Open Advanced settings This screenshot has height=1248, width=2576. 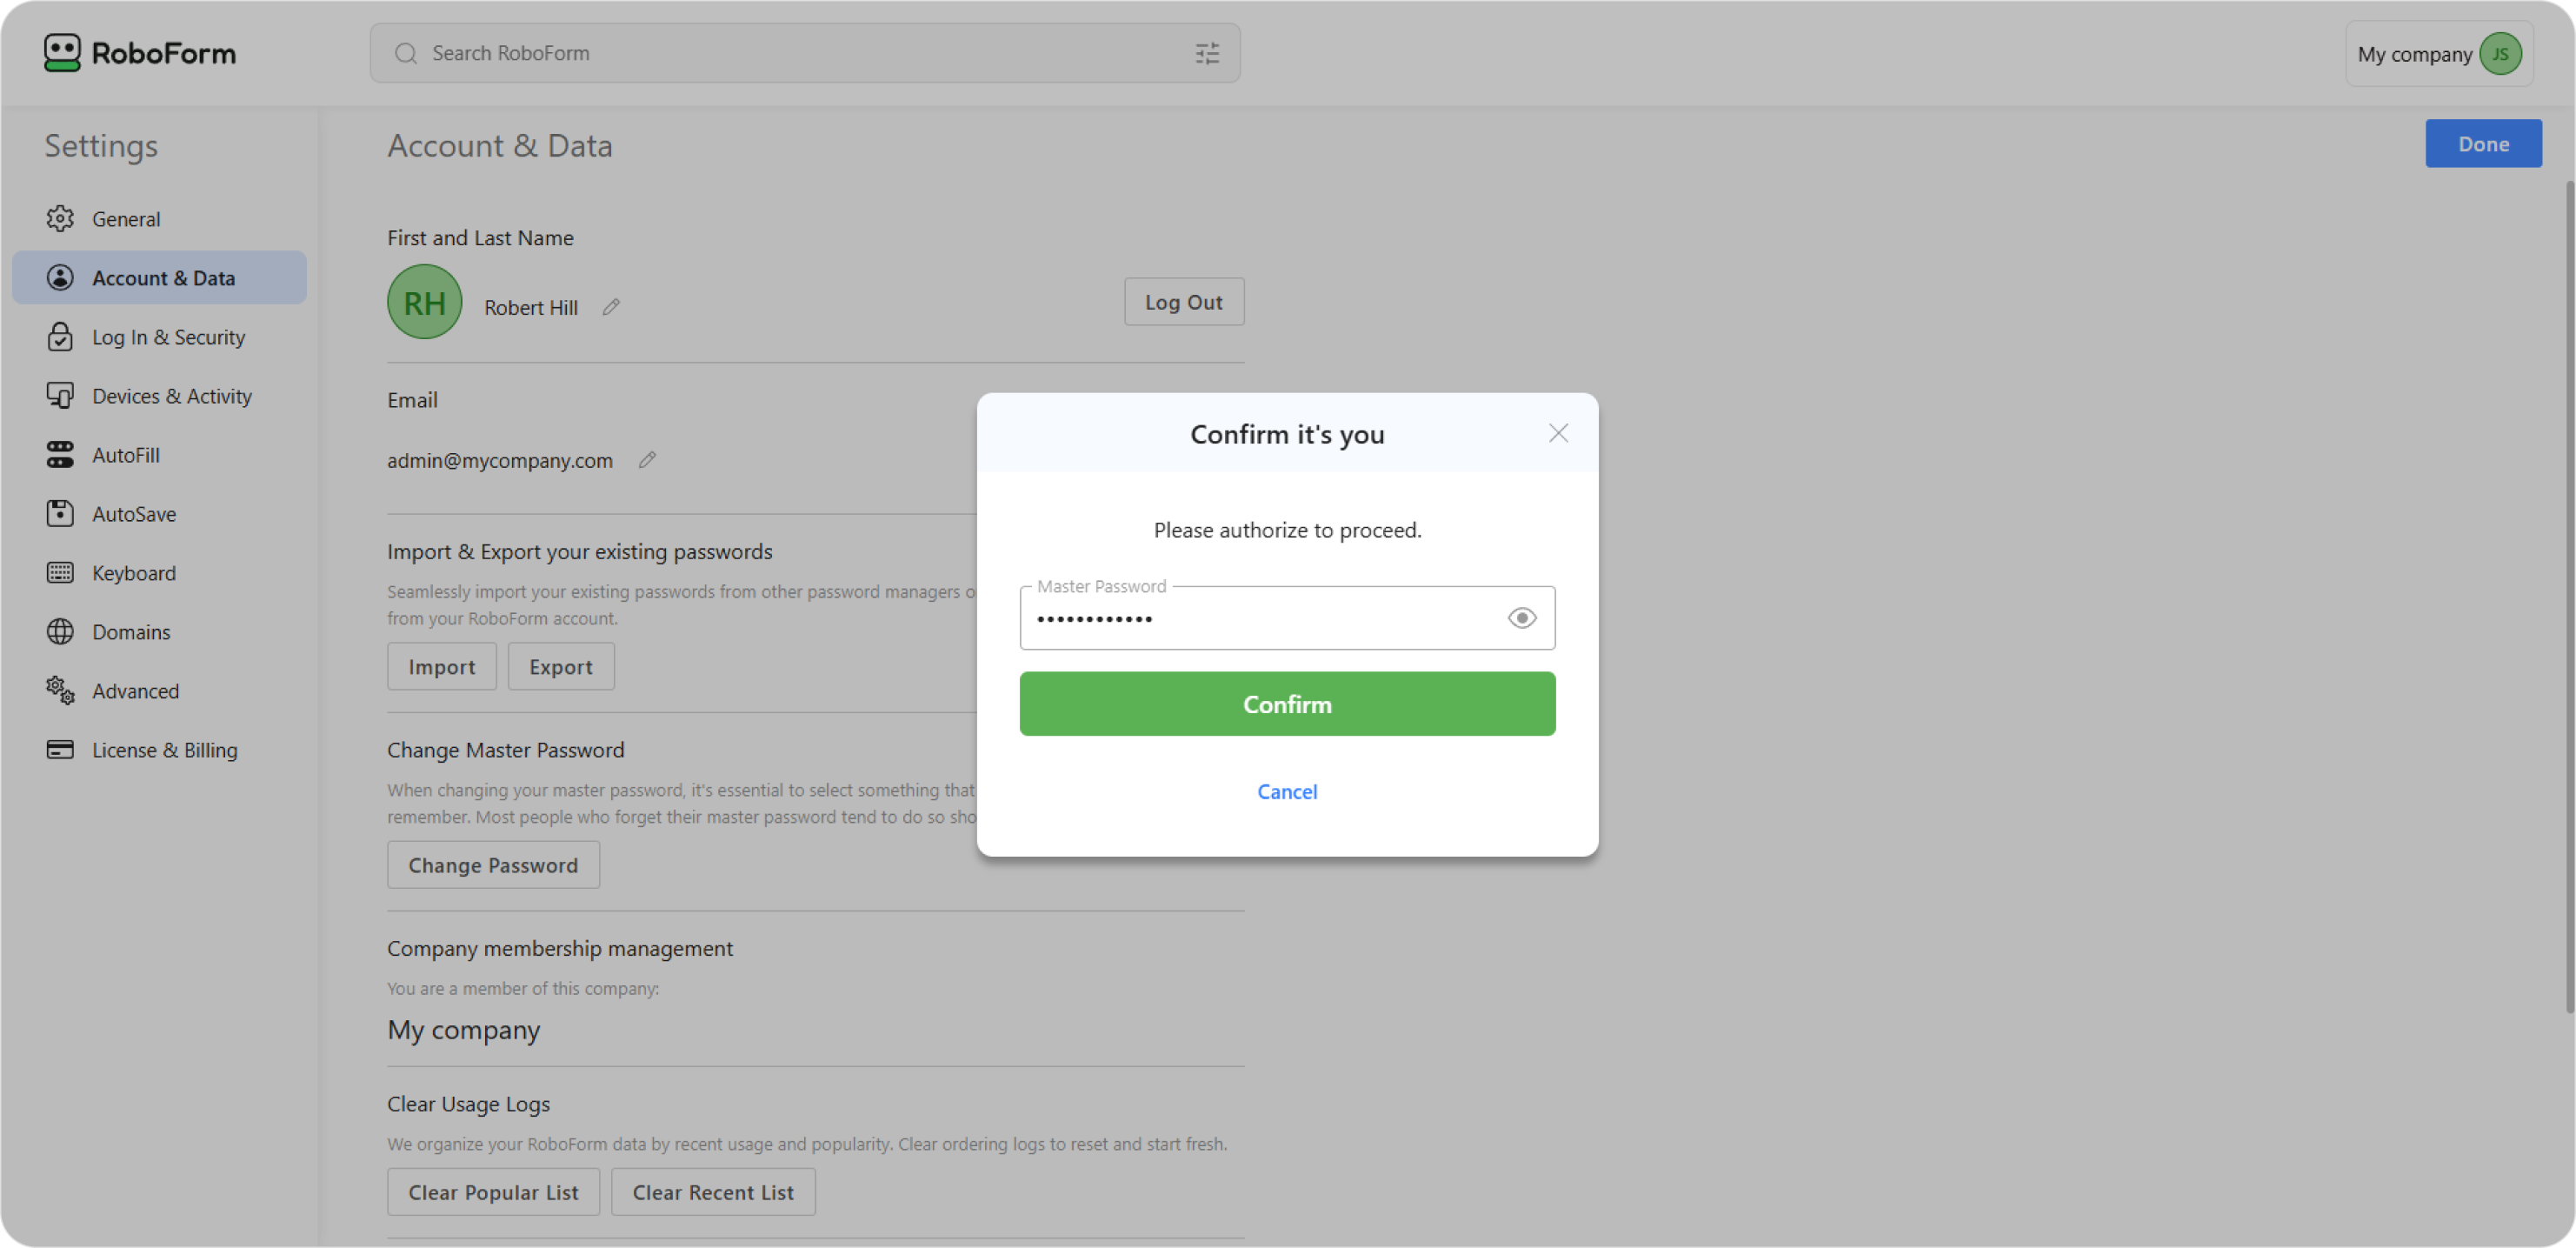[159, 690]
